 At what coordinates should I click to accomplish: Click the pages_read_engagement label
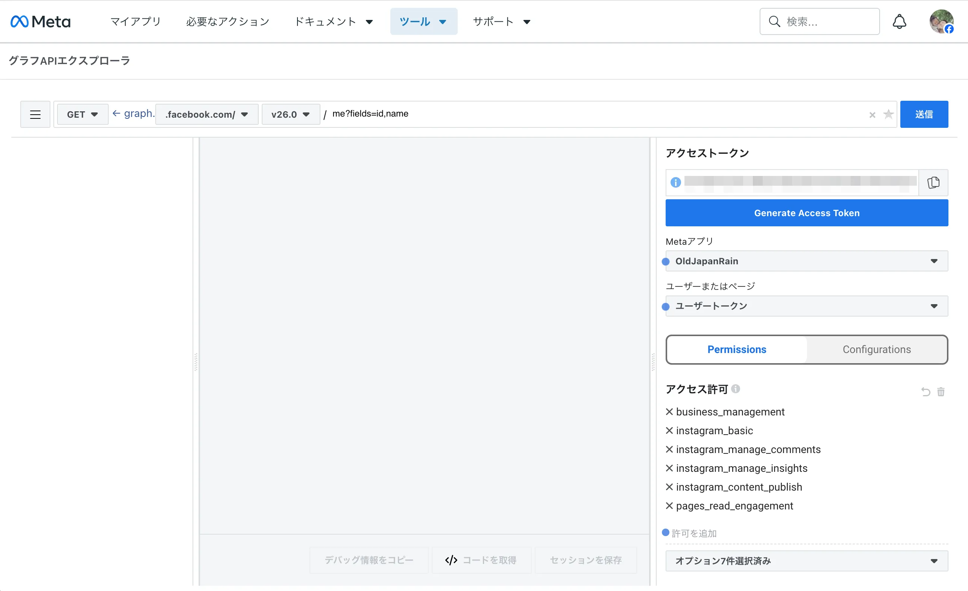tap(734, 506)
